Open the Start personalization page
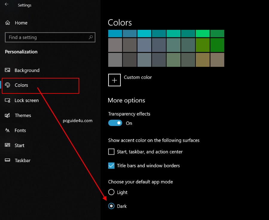This screenshot has height=220, width=269. pos(19,145)
